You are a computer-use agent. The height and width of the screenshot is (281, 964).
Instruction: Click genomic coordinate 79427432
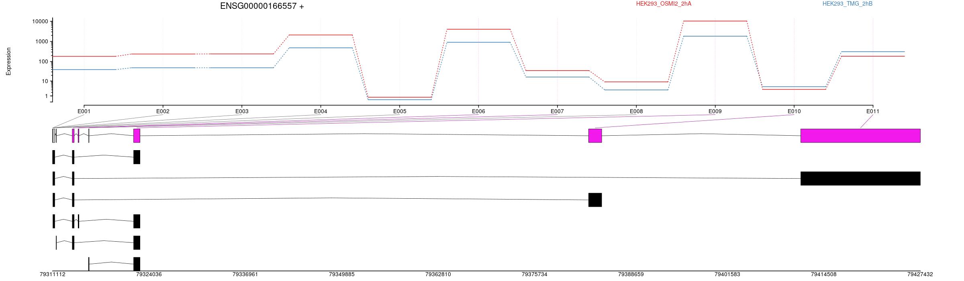tap(920, 275)
